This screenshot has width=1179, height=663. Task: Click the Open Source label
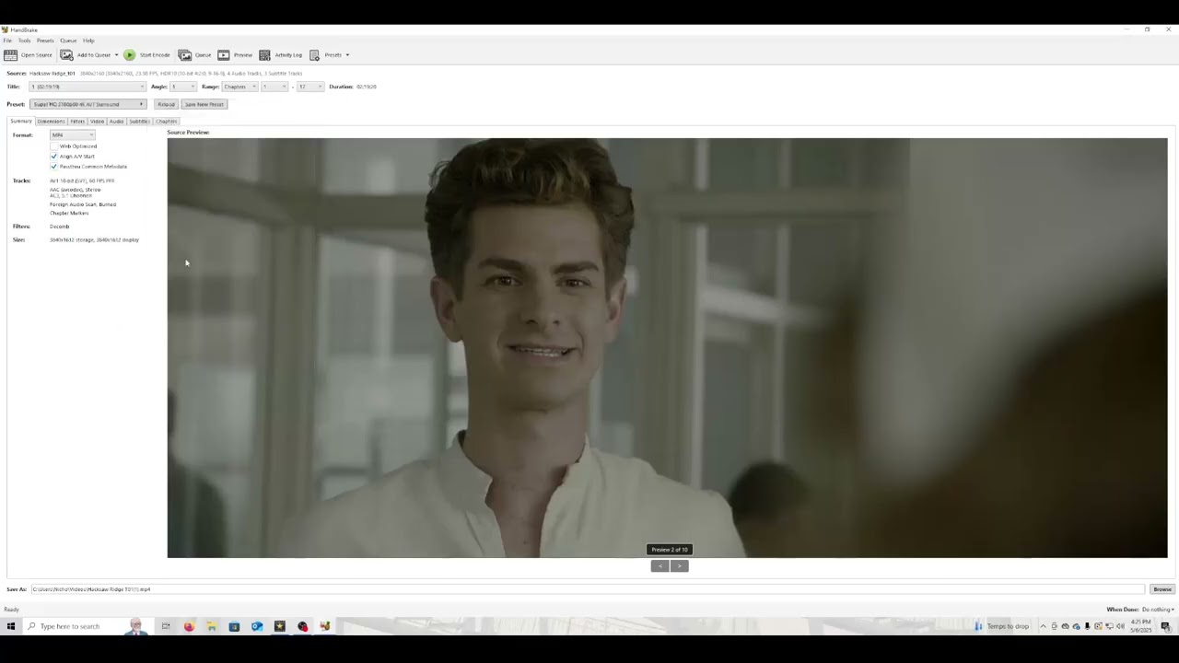37,55
